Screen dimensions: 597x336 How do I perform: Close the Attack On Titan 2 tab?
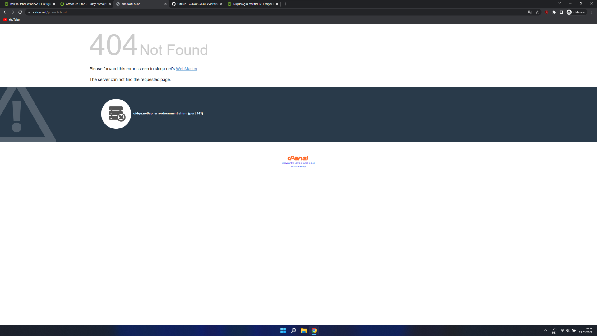110,4
